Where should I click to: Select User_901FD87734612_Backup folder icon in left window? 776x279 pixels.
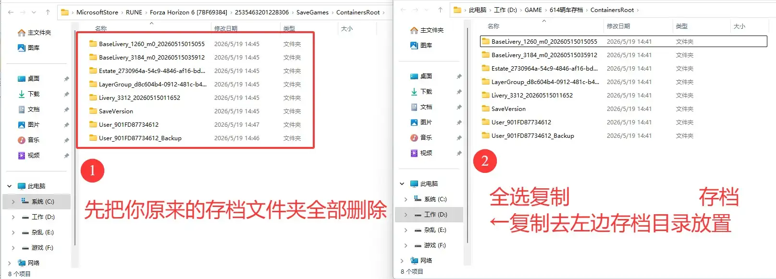point(93,138)
